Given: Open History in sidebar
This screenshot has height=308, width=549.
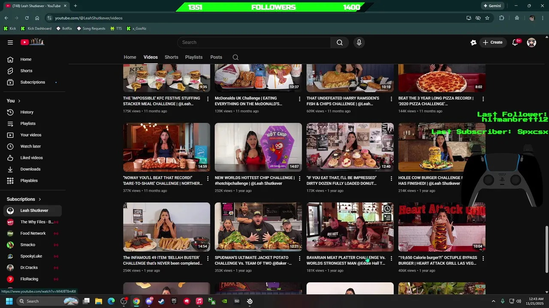Looking at the screenshot, I should click(33, 112).
